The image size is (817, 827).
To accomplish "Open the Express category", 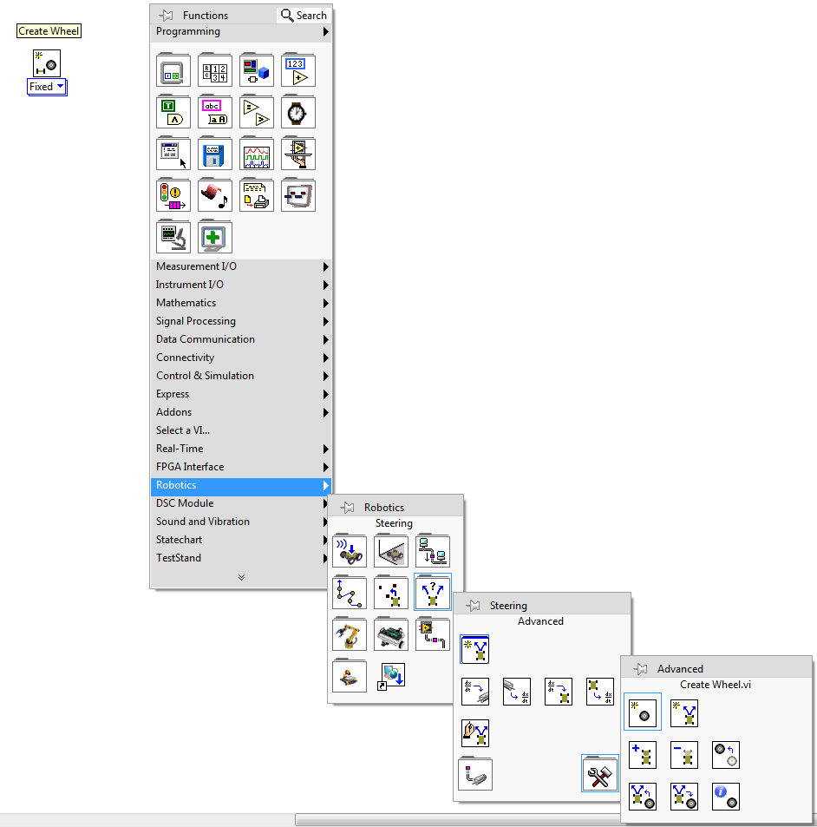I will (241, 394).
